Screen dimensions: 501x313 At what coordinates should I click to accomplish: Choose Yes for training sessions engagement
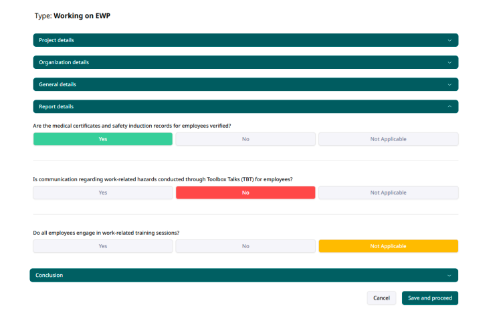(103, 246)
